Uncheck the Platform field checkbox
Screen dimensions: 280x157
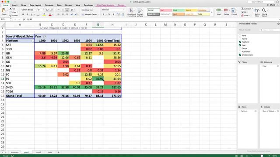240,42
